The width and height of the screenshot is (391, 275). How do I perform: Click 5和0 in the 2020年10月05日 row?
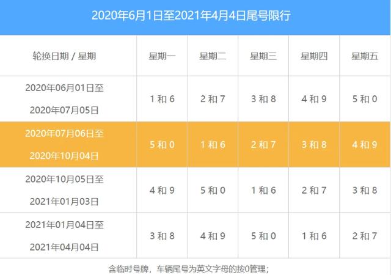click(213, 191)
